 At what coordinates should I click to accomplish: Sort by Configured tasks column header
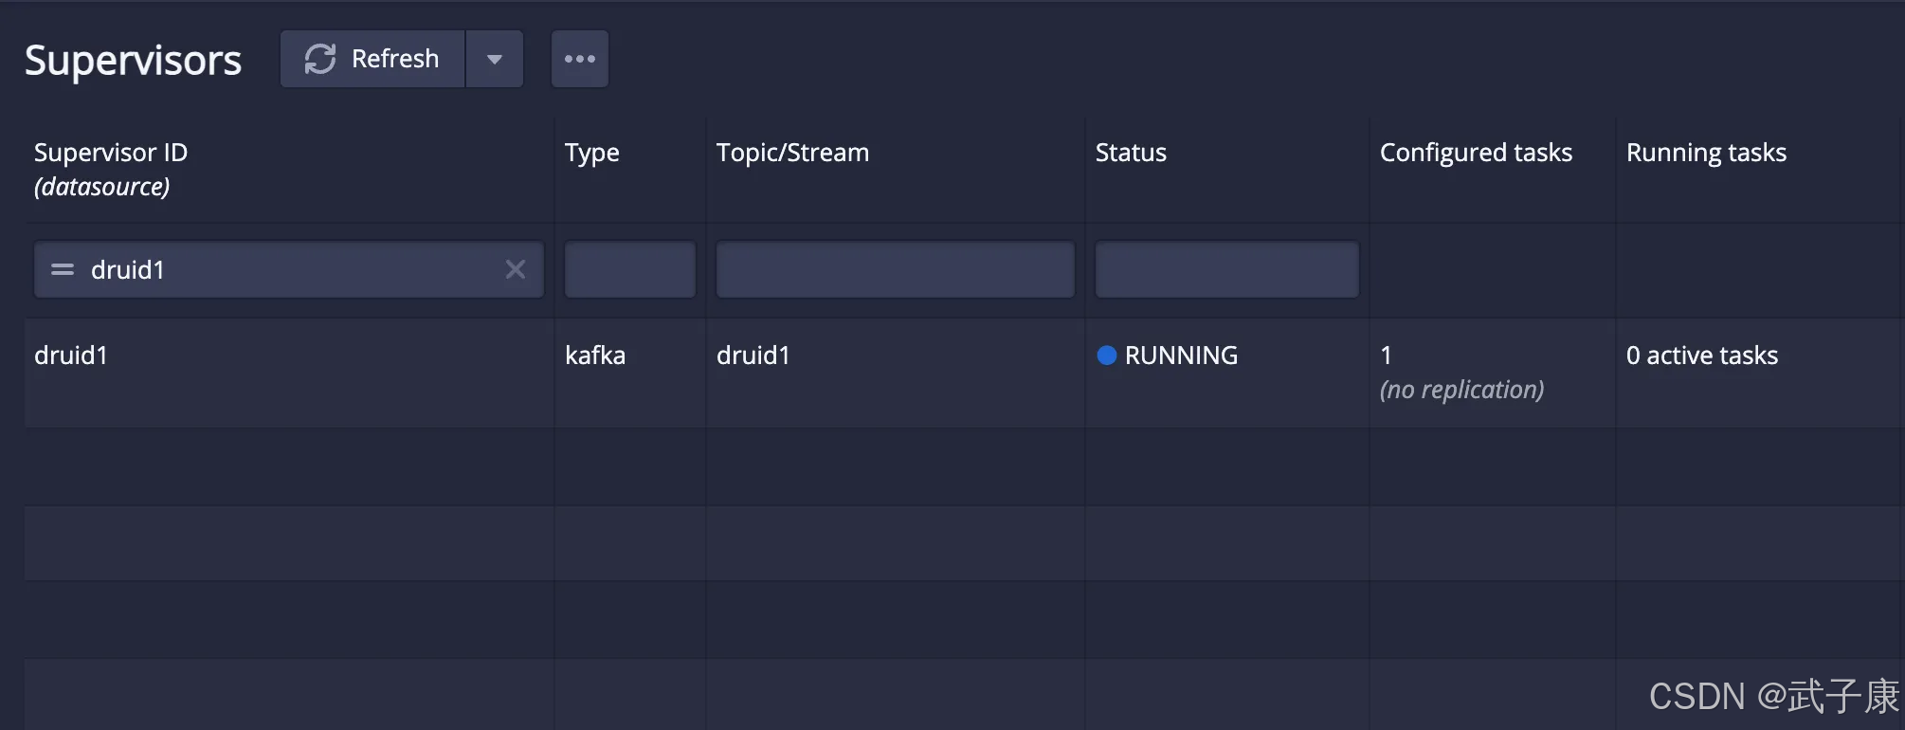coord(1476,153)
